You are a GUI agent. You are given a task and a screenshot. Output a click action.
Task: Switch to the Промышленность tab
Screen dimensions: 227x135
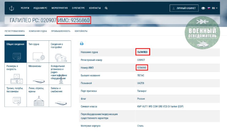(60, 31)
